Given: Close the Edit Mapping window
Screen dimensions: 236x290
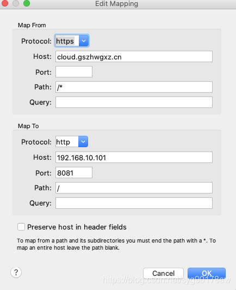Looking at the screenshot, I should 5,3.
